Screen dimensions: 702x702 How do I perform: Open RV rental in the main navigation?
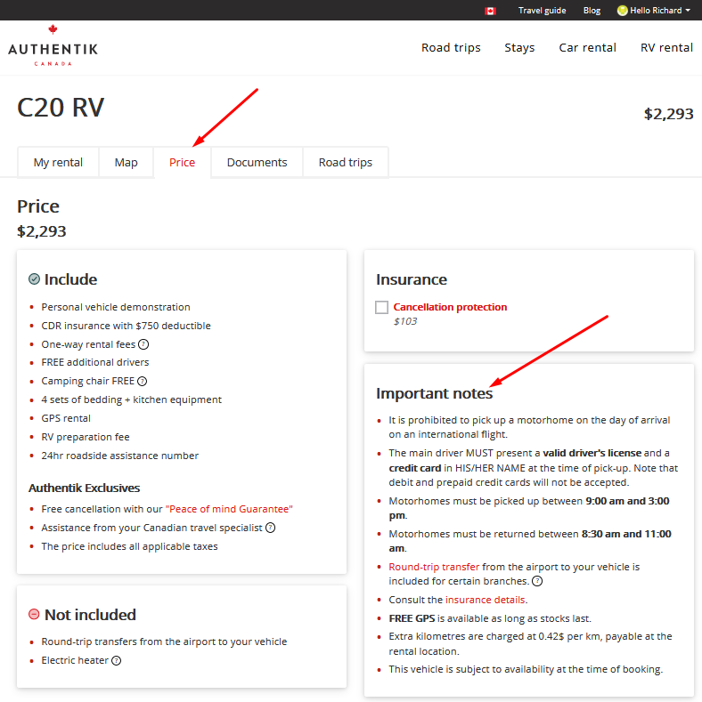pyautogui.click(x=666, y=47)
